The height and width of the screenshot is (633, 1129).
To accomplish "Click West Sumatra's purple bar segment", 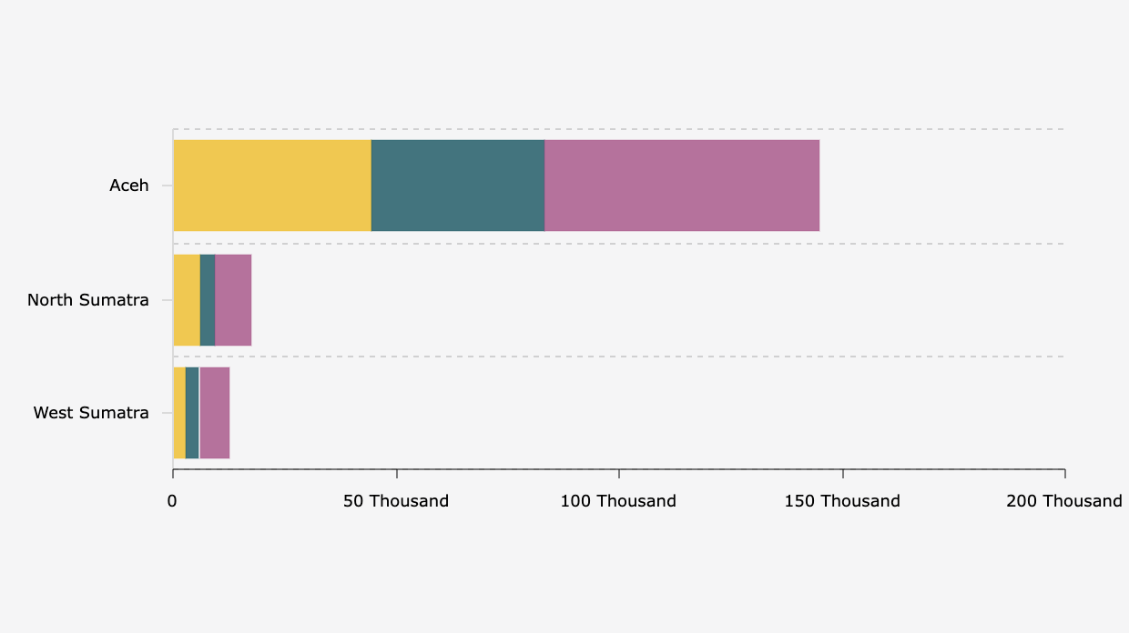I will click(x=215, y=413).
